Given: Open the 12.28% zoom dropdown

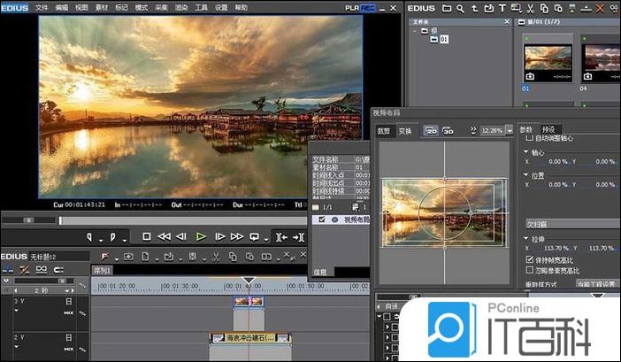Looking at the screenshot, I should [x=509, y=130].
